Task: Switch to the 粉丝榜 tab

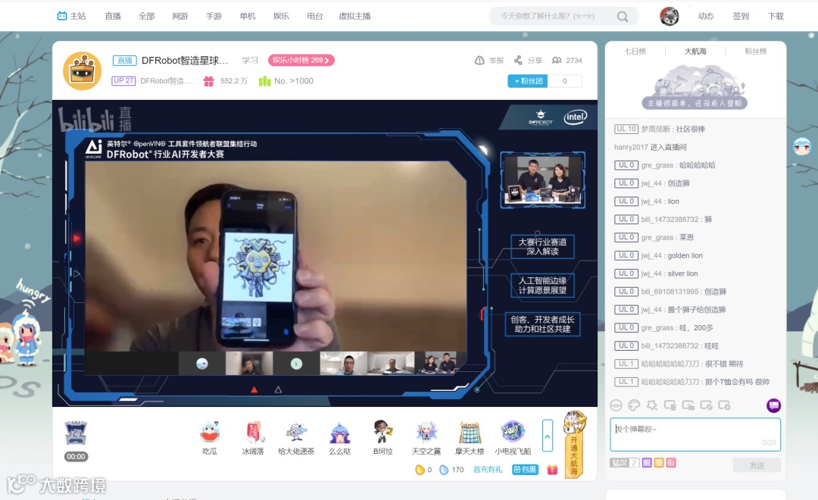Action: [x=756, y=52]
